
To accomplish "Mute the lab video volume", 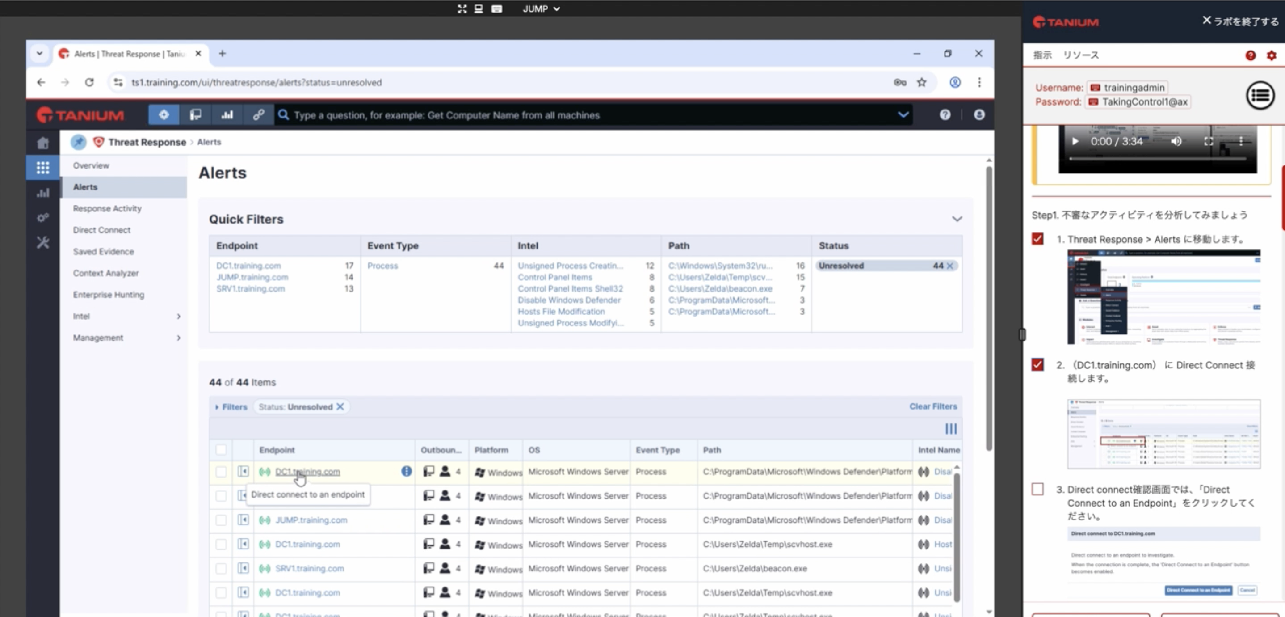I will pyautogui.click(x=1176, y=141).
